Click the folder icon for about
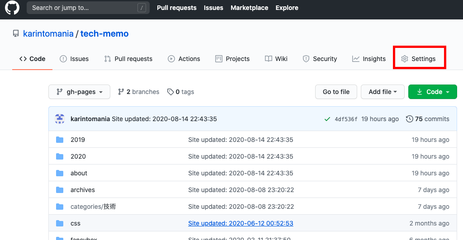Screen dimensions: 463x240 60,173
